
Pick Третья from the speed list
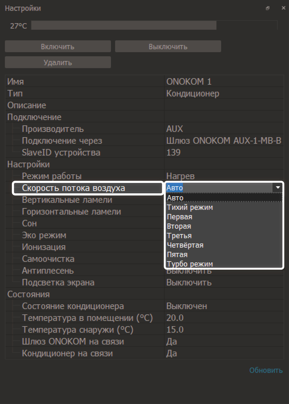point(179,236)
